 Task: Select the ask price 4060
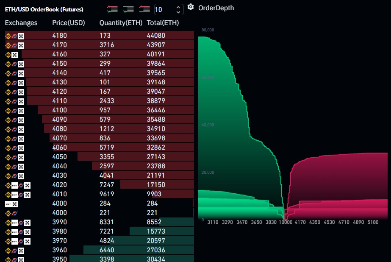[60, 148]
